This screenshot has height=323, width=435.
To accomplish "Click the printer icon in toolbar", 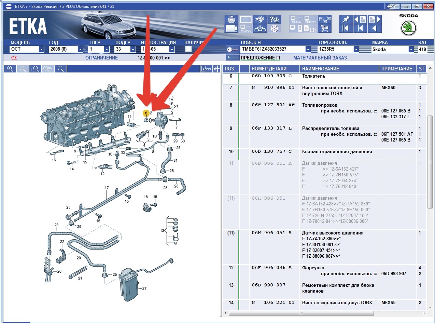I will tap(231, 19).
